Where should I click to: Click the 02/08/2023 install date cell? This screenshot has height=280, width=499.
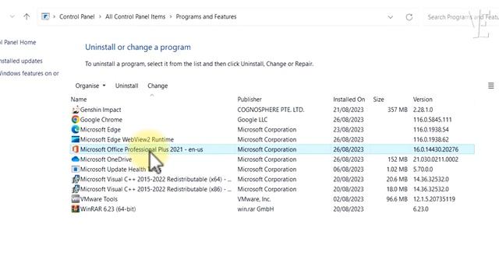pyautogui.click(x=349, y=199)
